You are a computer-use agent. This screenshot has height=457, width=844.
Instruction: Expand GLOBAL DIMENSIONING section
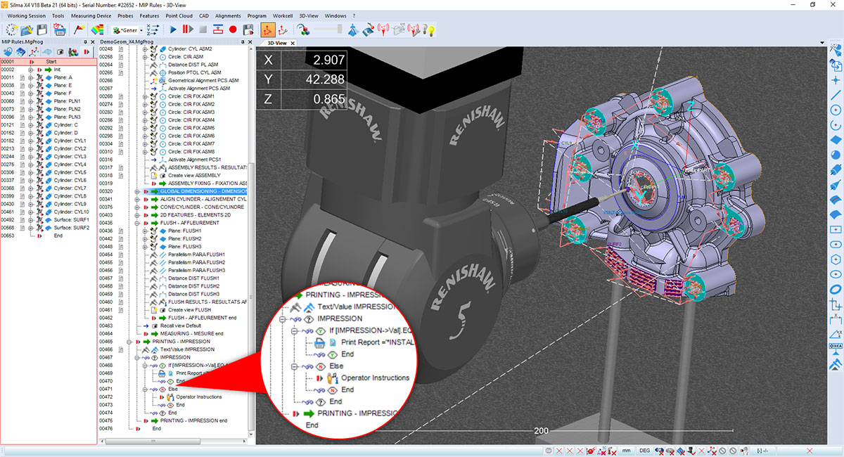coord(137,191)
